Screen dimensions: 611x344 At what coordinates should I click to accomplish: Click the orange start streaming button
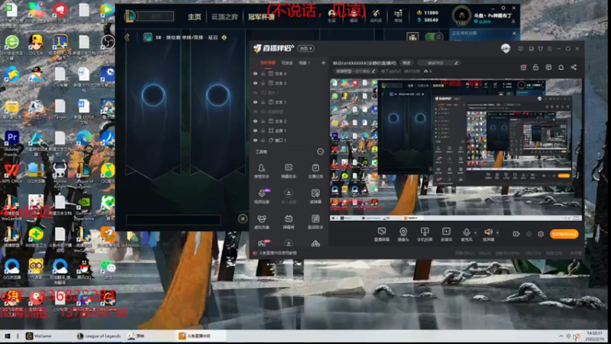pos(564,234)
